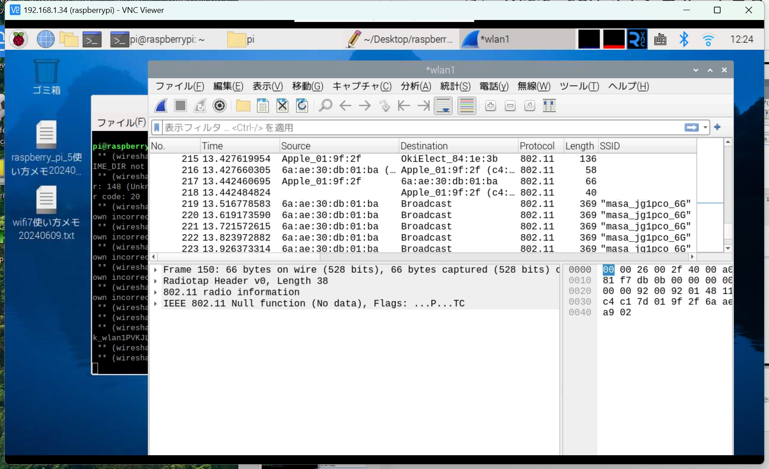Click the find packet magnifier icon
Image resolution: width=769 pixels, height=469 pixels.
click(326, 106)
